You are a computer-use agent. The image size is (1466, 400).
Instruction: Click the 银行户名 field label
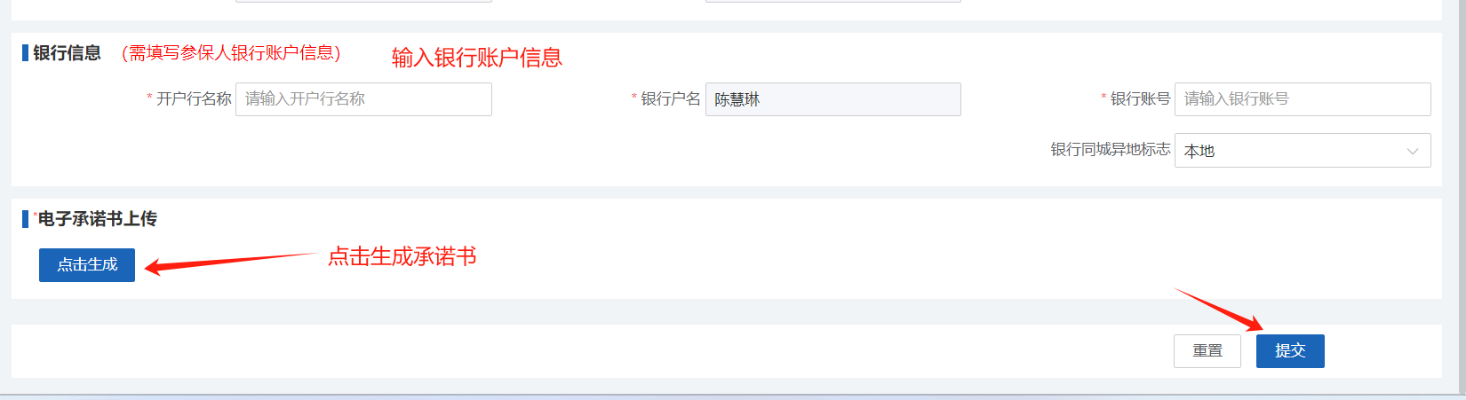[x=671, y=99]
